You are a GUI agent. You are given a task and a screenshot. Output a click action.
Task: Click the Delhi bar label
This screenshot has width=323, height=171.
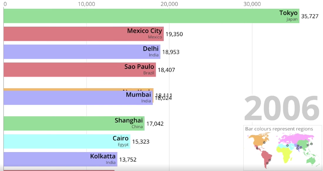(x=151, y=49)
